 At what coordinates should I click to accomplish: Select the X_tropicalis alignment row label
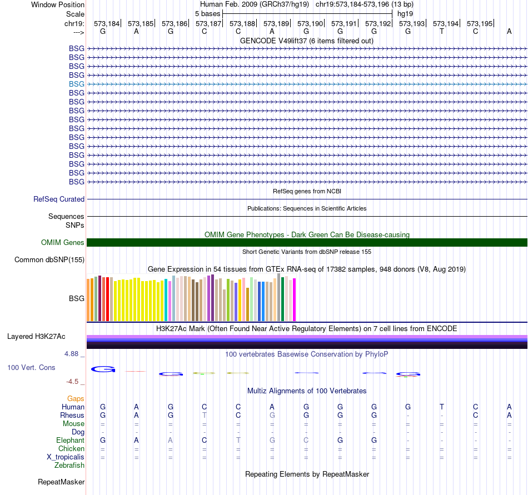pos(66,457)
